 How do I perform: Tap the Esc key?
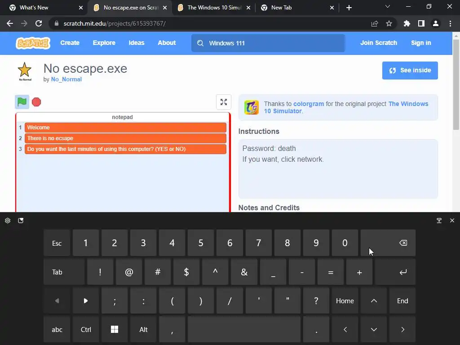(x=57, y=243)
